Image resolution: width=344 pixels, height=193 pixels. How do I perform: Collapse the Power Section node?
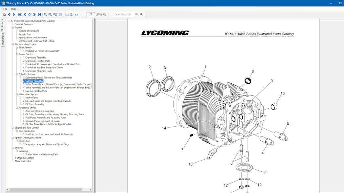coord(16,54)
